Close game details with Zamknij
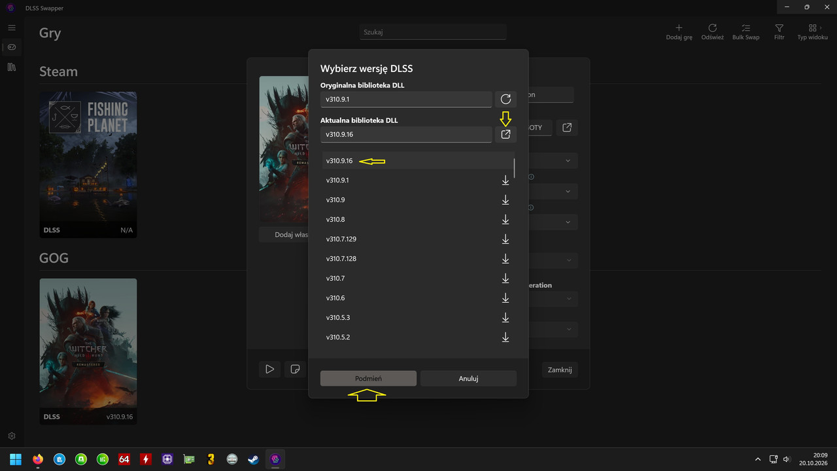 coord(560,370)
